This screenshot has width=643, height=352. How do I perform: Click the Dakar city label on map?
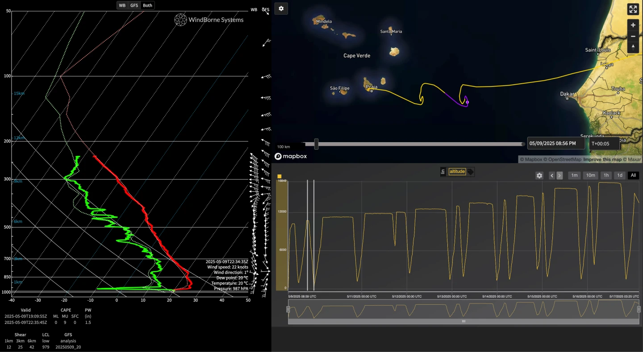[x=567, y=94]
